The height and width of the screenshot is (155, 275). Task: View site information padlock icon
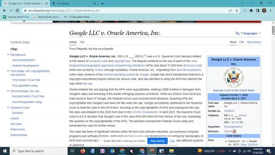[25, 10]
